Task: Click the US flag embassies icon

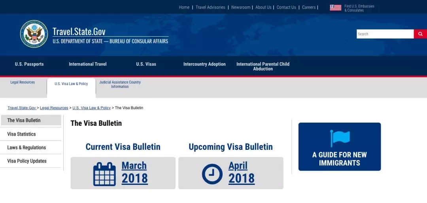Action: click(336, 7)
